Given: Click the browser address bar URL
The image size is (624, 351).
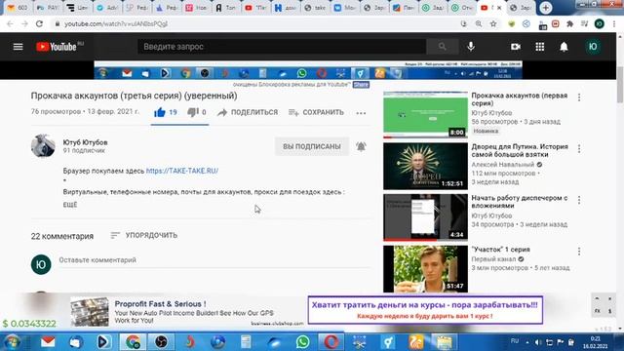Looking at the screenshot, I should tap(116, 23).
